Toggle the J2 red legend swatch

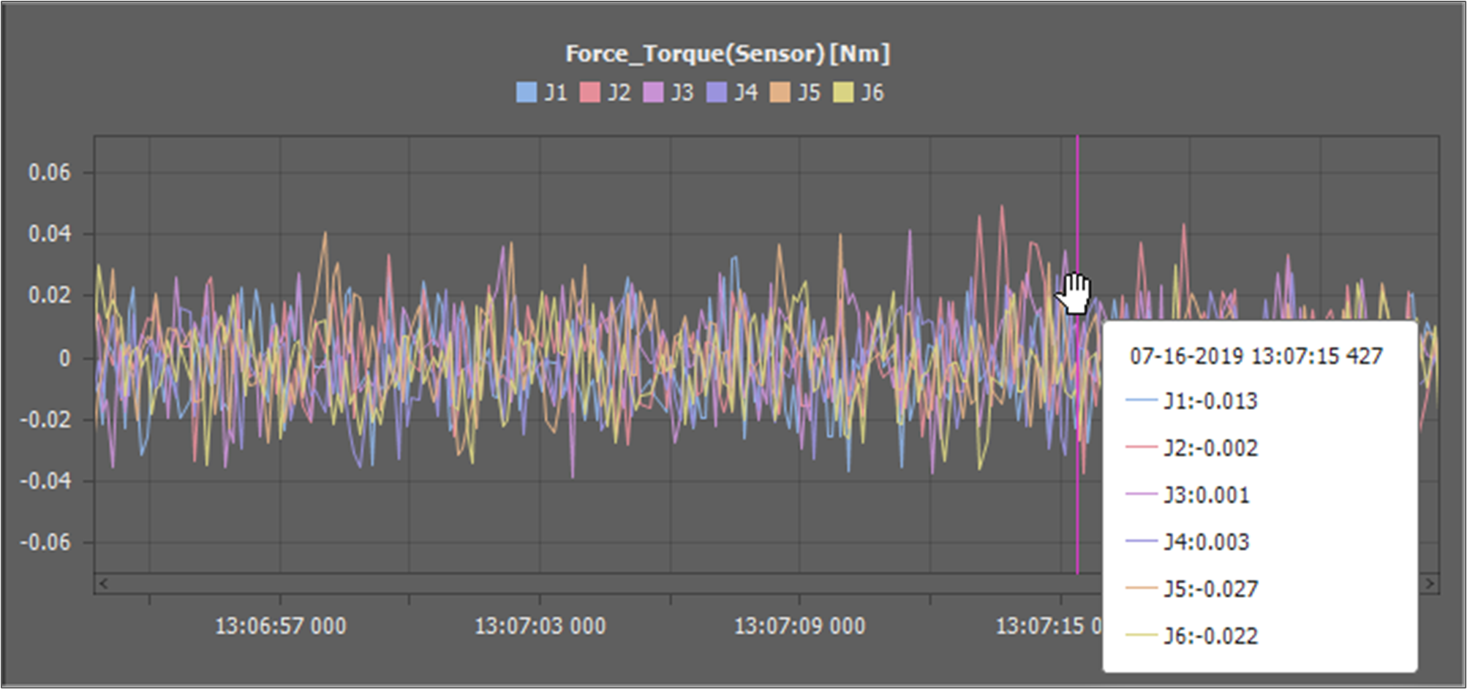click(x=589, y=92)
